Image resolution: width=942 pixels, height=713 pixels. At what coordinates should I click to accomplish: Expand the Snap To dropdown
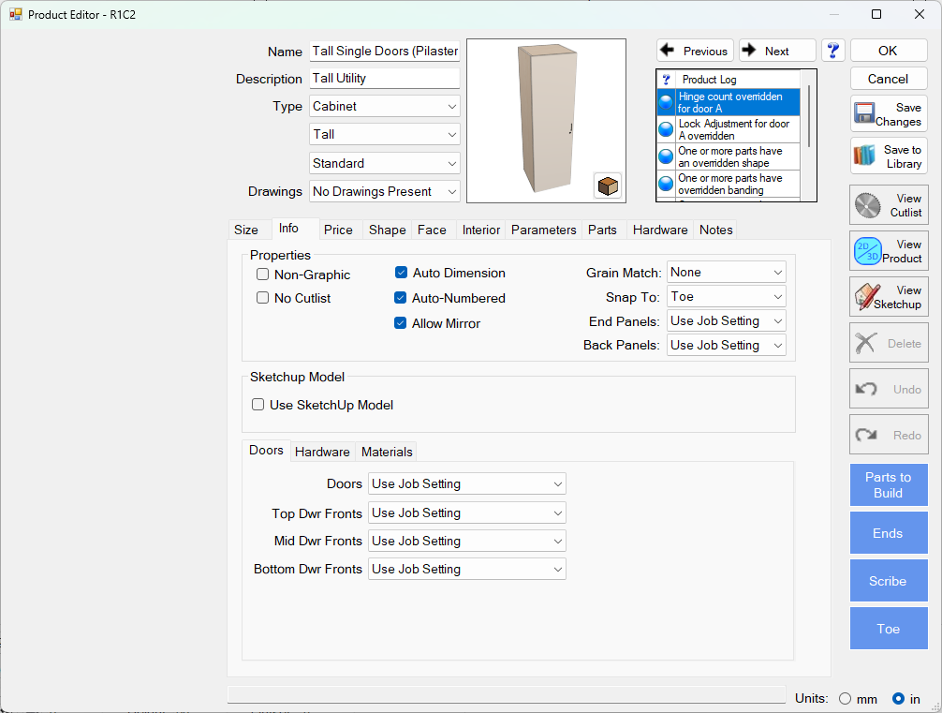point(726,296)
